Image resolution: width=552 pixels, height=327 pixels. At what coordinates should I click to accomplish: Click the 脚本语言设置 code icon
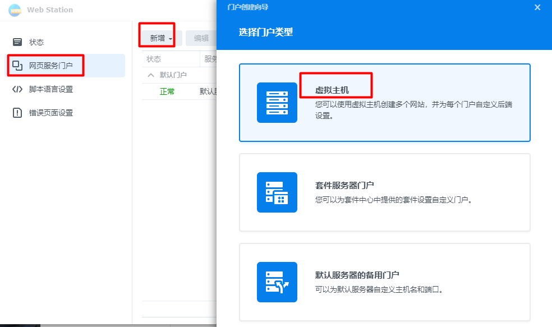coord(17,89)
